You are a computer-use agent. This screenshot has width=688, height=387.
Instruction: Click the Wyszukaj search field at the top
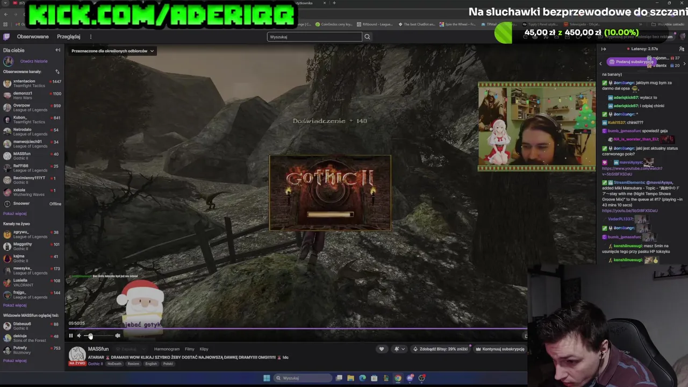(314, 37)
